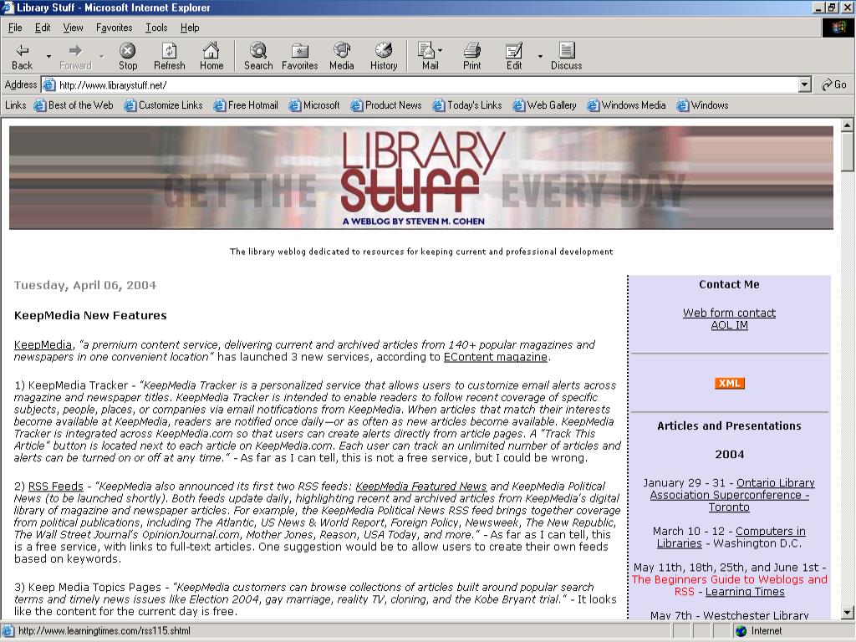This screenshot has height=642, width=856.
Task: Open Best of the Web link
Action: 74,105
